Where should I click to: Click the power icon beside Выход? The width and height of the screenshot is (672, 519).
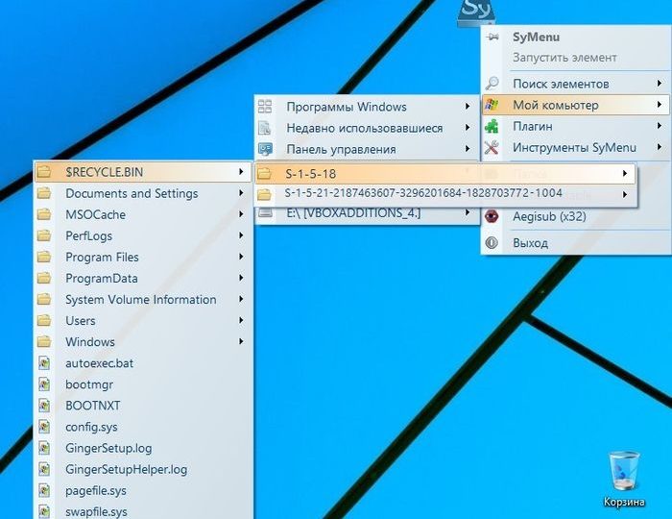(492, 243)
